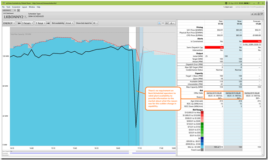Click the Fixed Load grey swatch
Screen dimensions: 268x160
pos(202,150)
